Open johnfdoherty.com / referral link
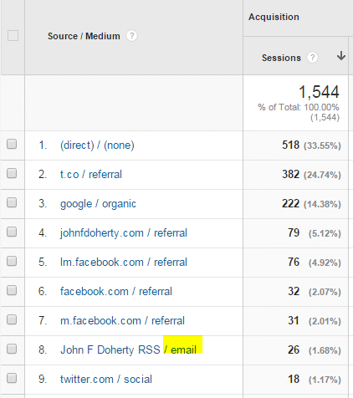353x398 pixels. point(124,233)
